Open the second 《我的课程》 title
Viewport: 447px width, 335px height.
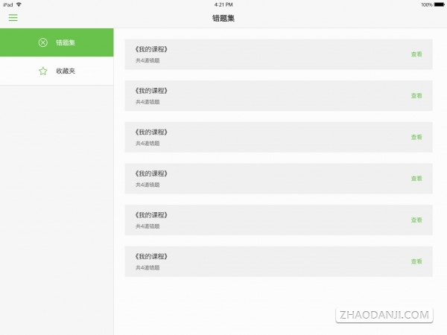151,91
